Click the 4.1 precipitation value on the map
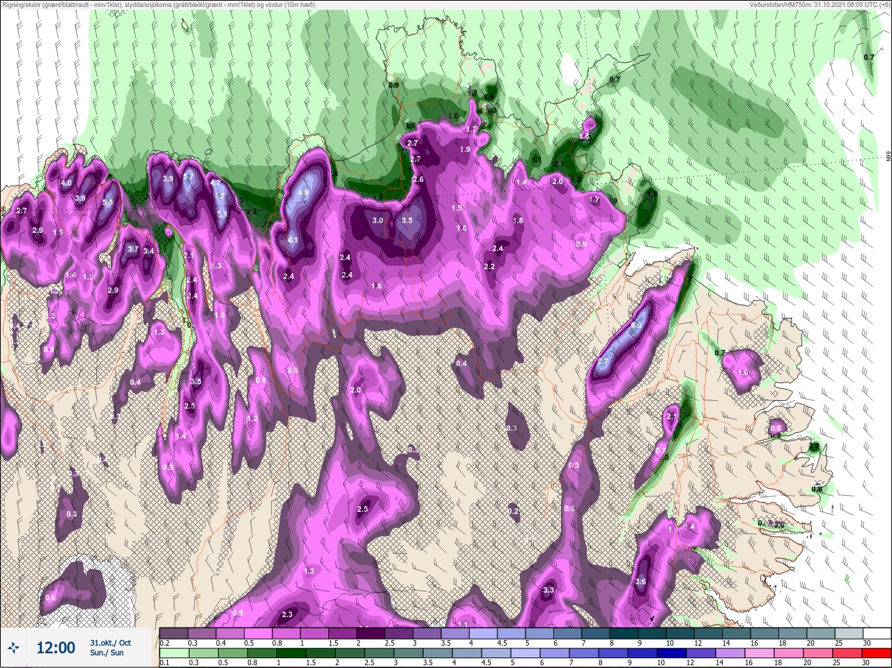The image size is (892, 668). pyautogui.click(x=293, y=241)
